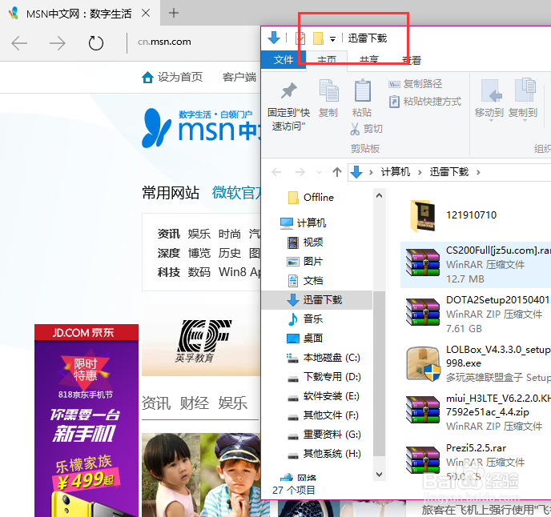Click 粘贴快捷方式 in ribbon
The height and width of the screenshot is (517, 551).
[425, 102]
